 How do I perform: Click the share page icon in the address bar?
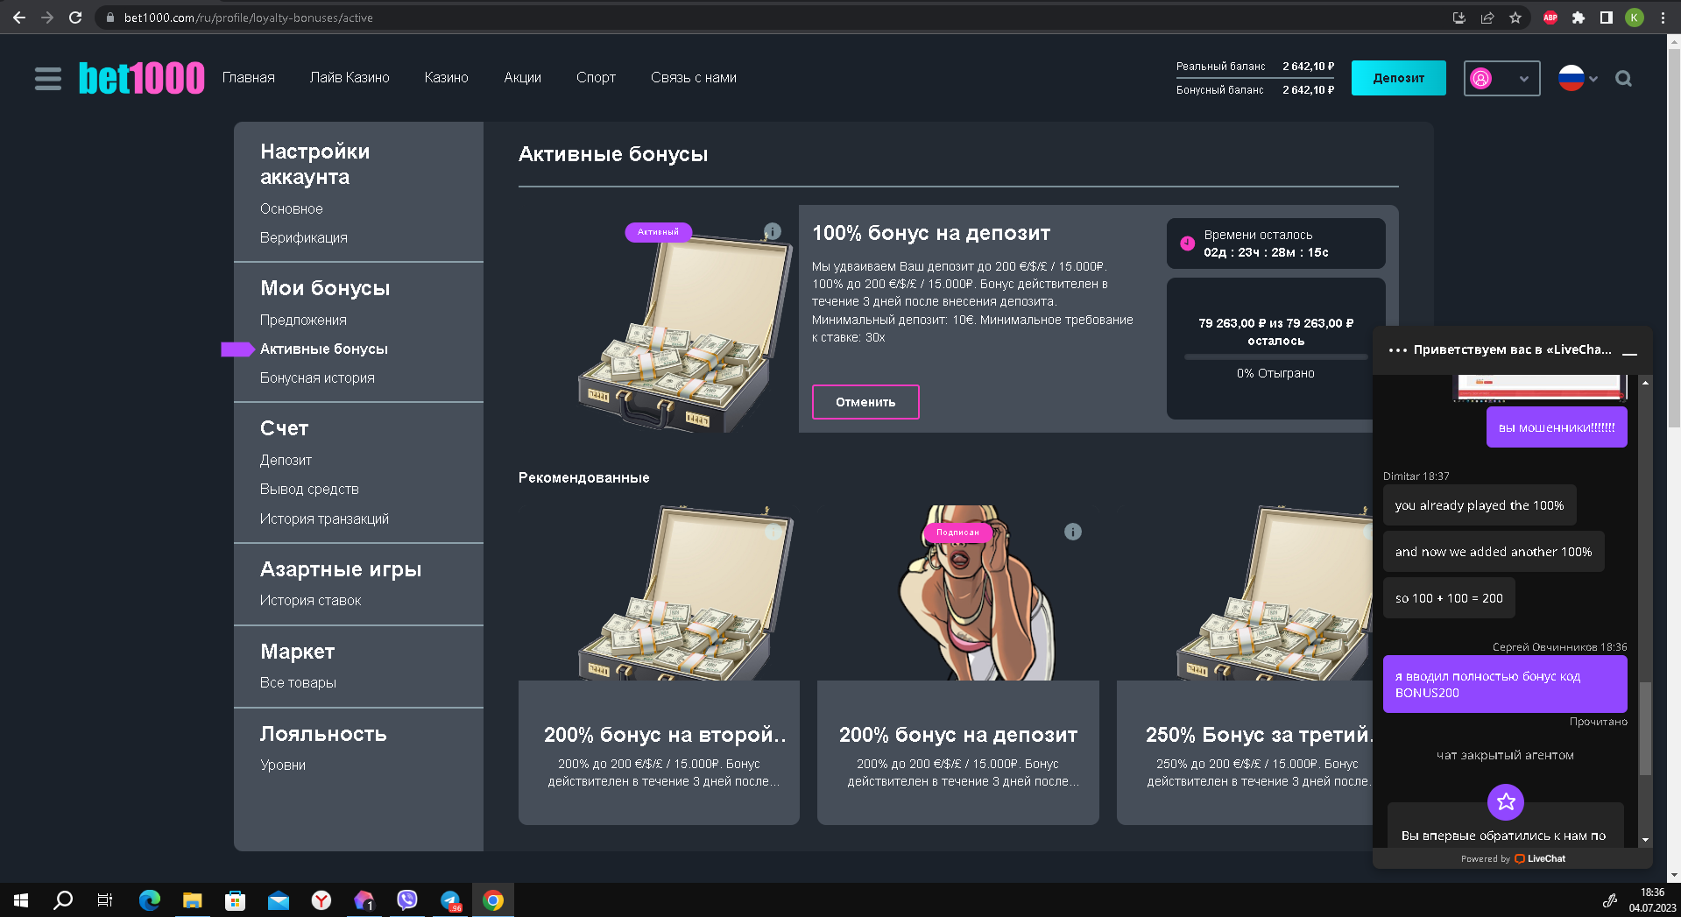coord(1487,18)
